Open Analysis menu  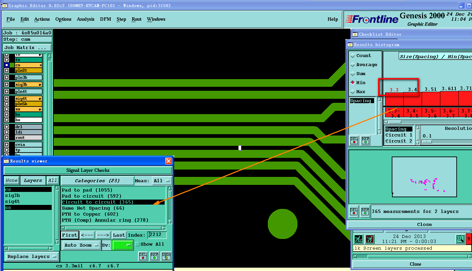point(86,19)
